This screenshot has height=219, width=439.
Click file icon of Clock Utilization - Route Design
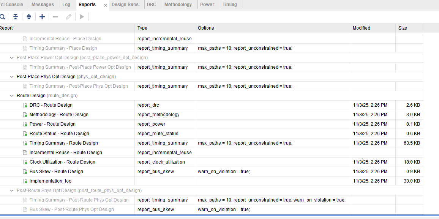(x=25, y=162)
